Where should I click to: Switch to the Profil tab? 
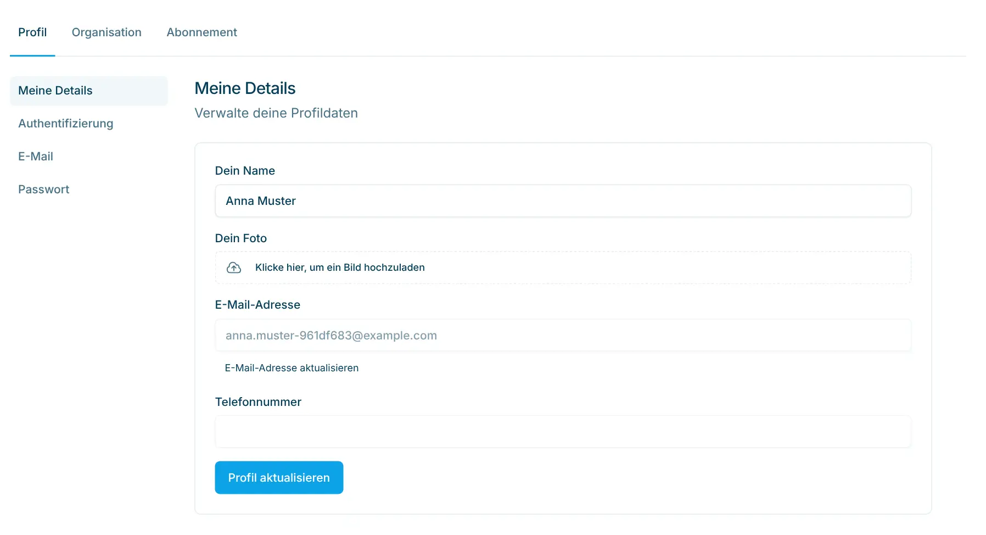32,32
